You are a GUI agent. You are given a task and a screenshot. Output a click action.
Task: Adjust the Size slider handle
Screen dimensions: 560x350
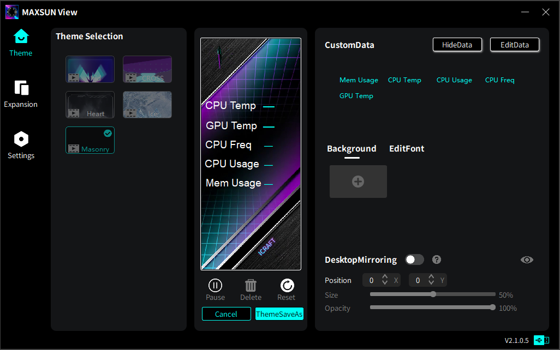point(433,294)
